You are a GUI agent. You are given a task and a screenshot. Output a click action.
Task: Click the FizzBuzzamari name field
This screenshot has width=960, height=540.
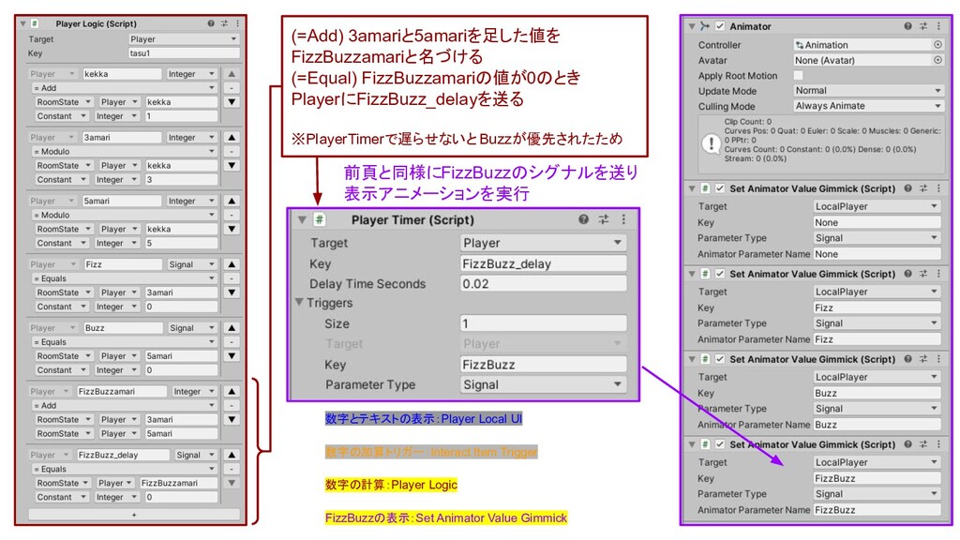click(x=122, y=391)
